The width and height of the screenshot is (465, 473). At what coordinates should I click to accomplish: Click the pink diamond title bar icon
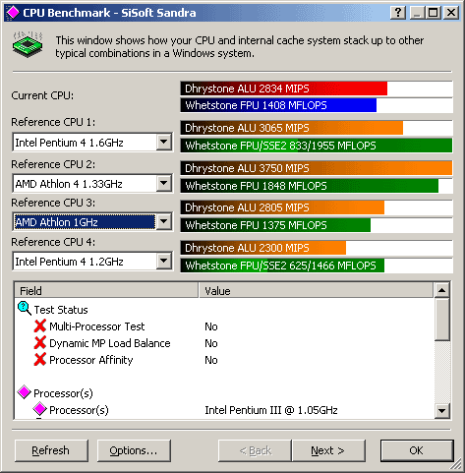tap(13, 13)
